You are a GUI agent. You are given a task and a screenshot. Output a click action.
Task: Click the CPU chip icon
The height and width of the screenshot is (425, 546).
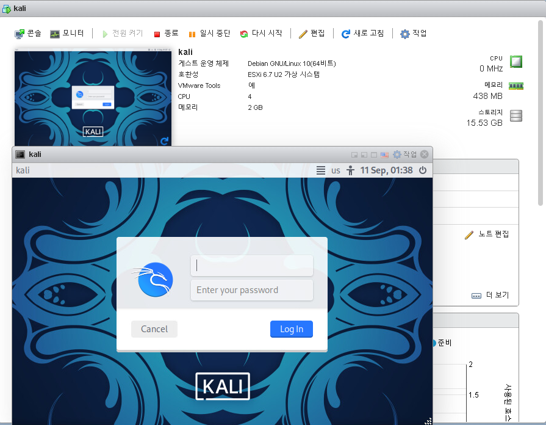pos(516,62)
